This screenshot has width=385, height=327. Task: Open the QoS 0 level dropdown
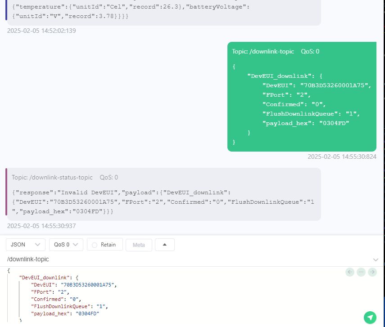tap(66, 245)
